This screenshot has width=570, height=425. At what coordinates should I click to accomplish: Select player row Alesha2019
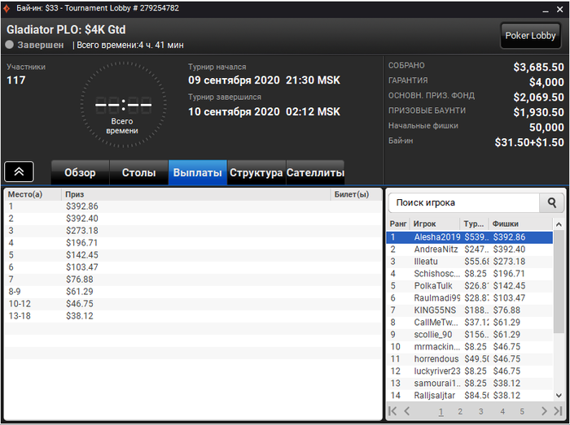pos(470,237)
